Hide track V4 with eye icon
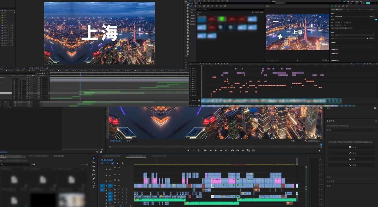This screenshot has width=378, height=207. pos(119,168)
